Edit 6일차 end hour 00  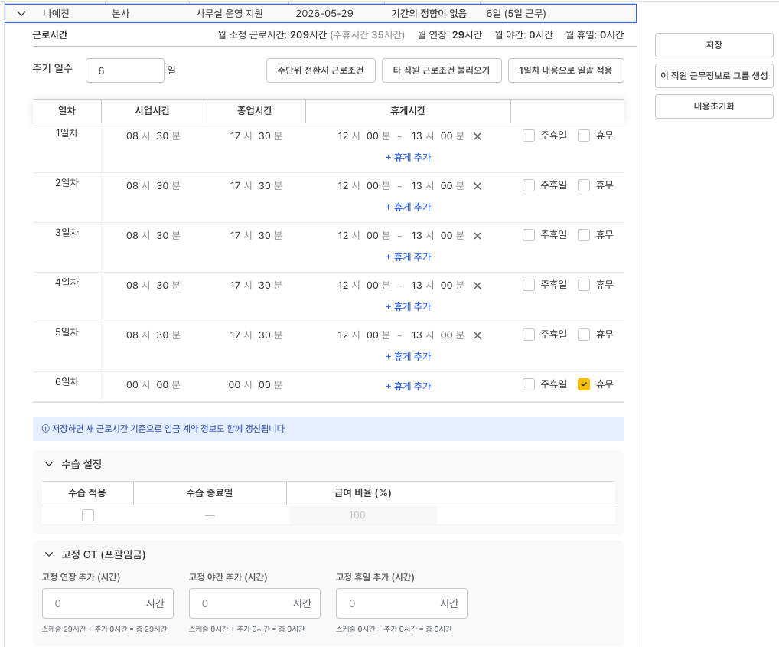234,385
